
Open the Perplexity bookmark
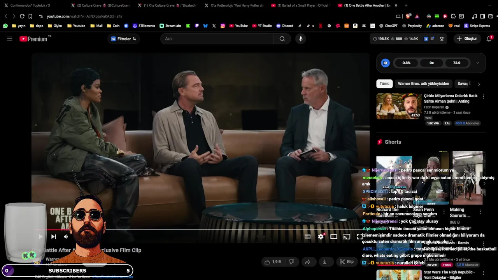[411, 26]
